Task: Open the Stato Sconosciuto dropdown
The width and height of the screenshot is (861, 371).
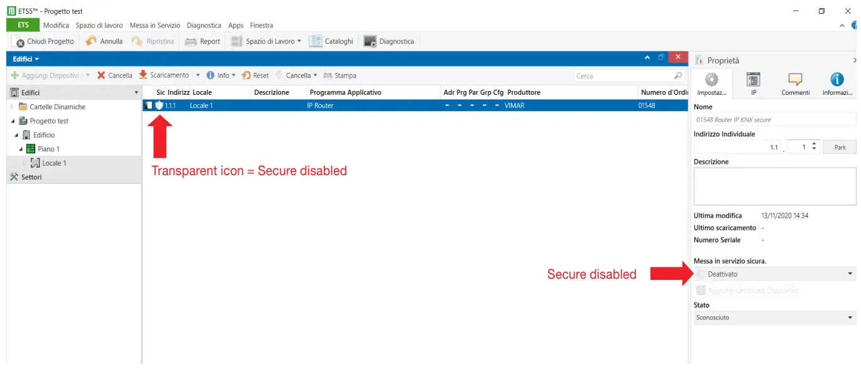Action: point(775,318)
